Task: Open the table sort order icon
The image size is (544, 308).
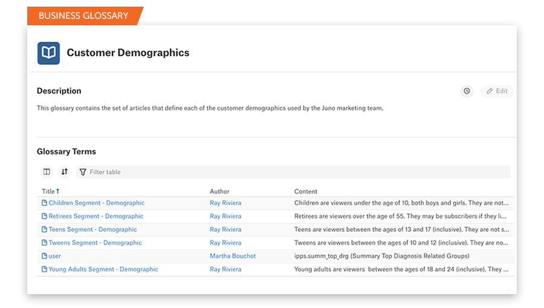Action: point(65,172)
